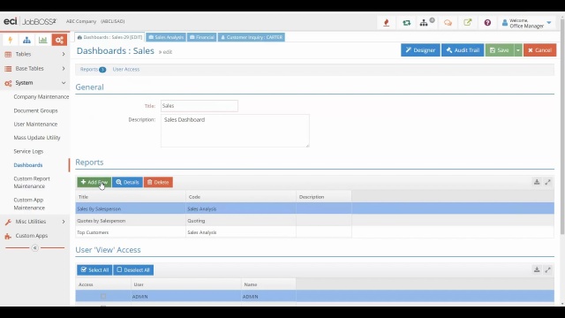
Task: Open the chat bubbles icon
Action: [x=448, y=23]
